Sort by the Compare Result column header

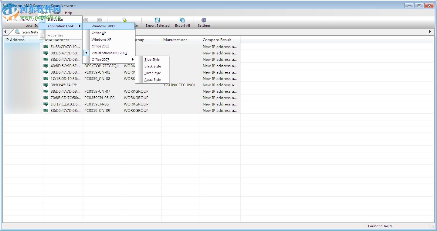[217, 40]
